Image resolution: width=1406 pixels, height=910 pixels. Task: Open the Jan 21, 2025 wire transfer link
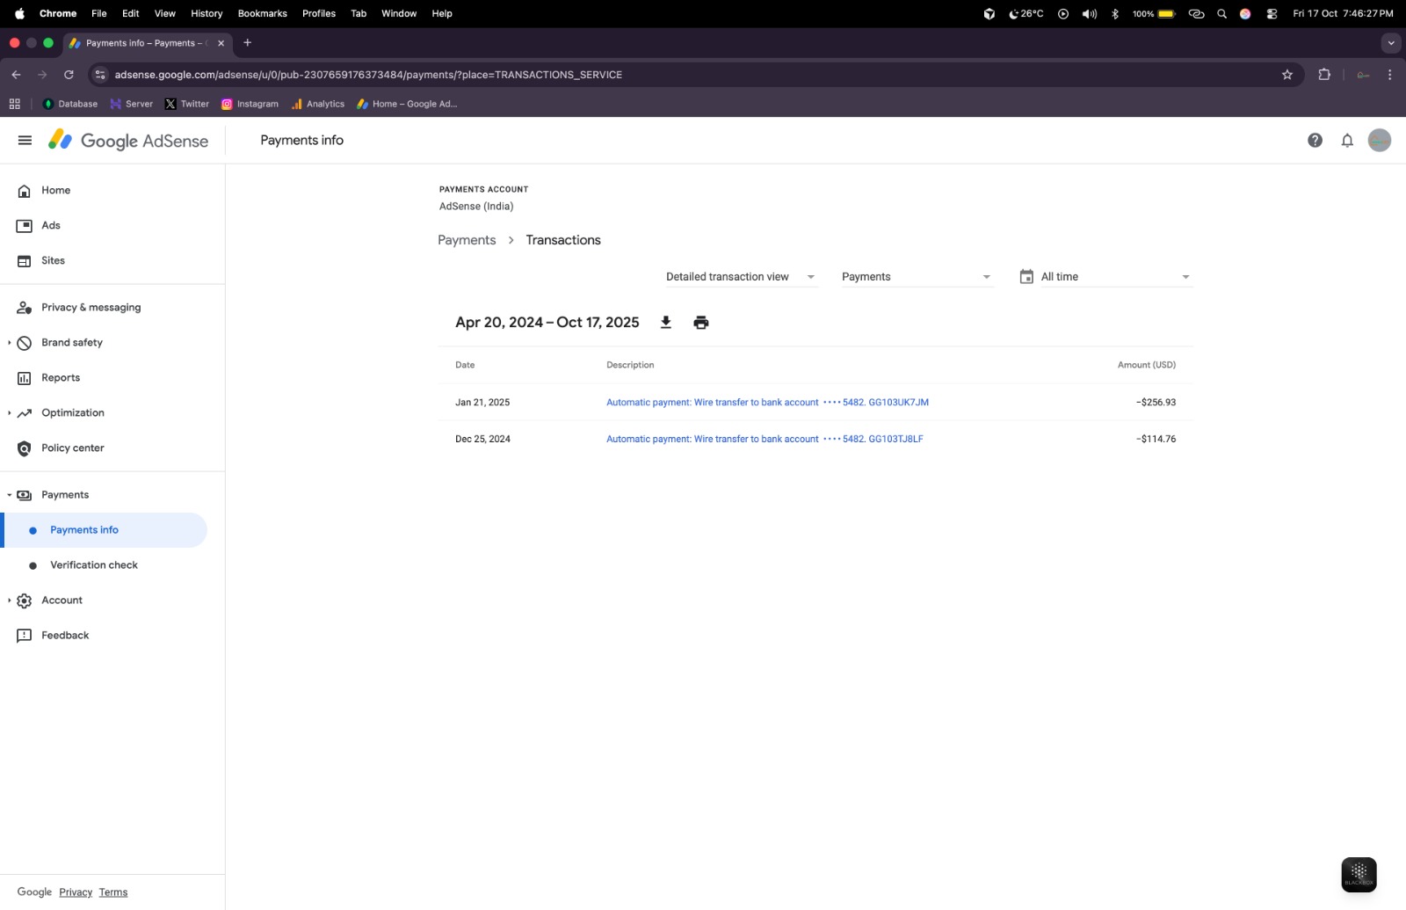point(766,403)
